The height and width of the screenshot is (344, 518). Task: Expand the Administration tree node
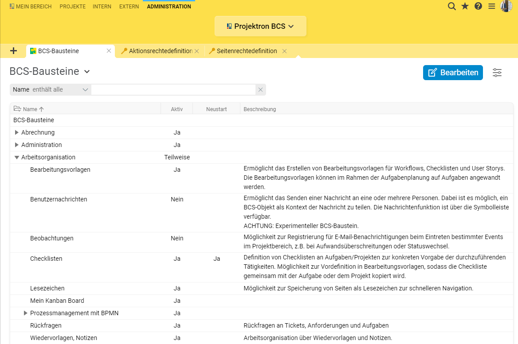click(x=17, y=145)
